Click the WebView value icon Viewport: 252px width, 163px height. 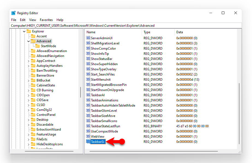point(88,136)
